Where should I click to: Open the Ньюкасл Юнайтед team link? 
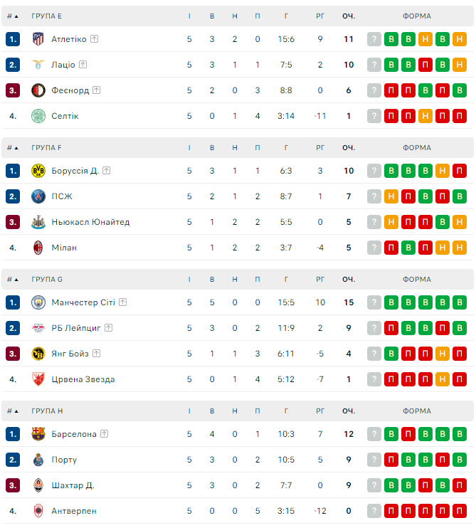[x=90, y=222]
